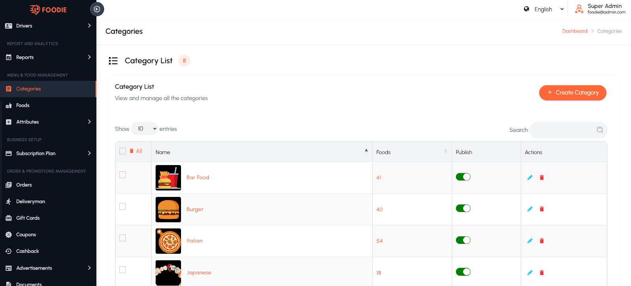Click the Super Admin profile avatar icon
This screenshot has height=286, width=631.
579,9
